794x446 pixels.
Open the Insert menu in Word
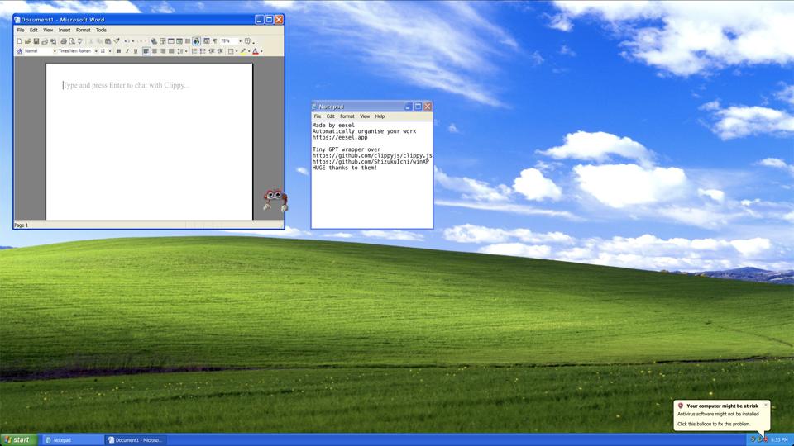65,30
